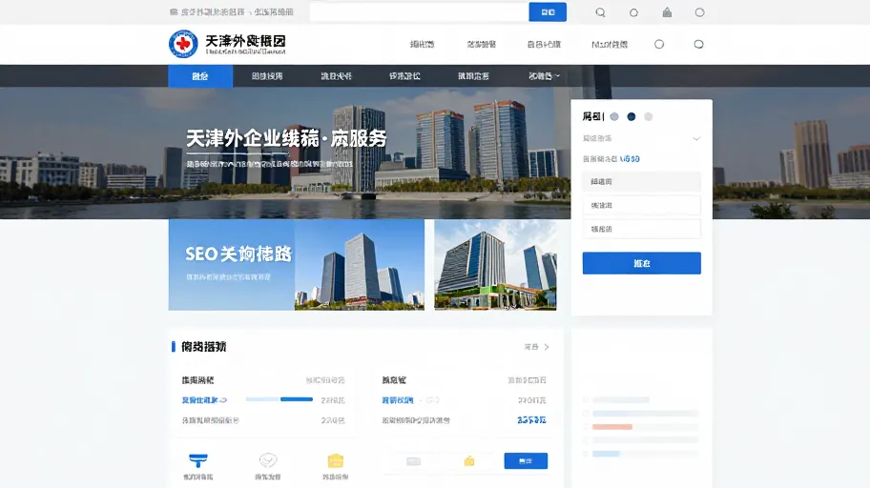Click the blue search button beside the top search box

pyautogui.click(x=548, y=12)
